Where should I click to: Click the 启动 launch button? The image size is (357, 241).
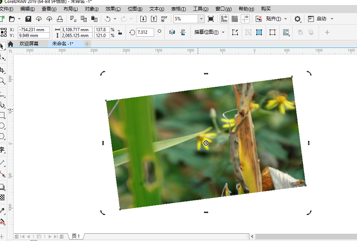tap(321, 19)
